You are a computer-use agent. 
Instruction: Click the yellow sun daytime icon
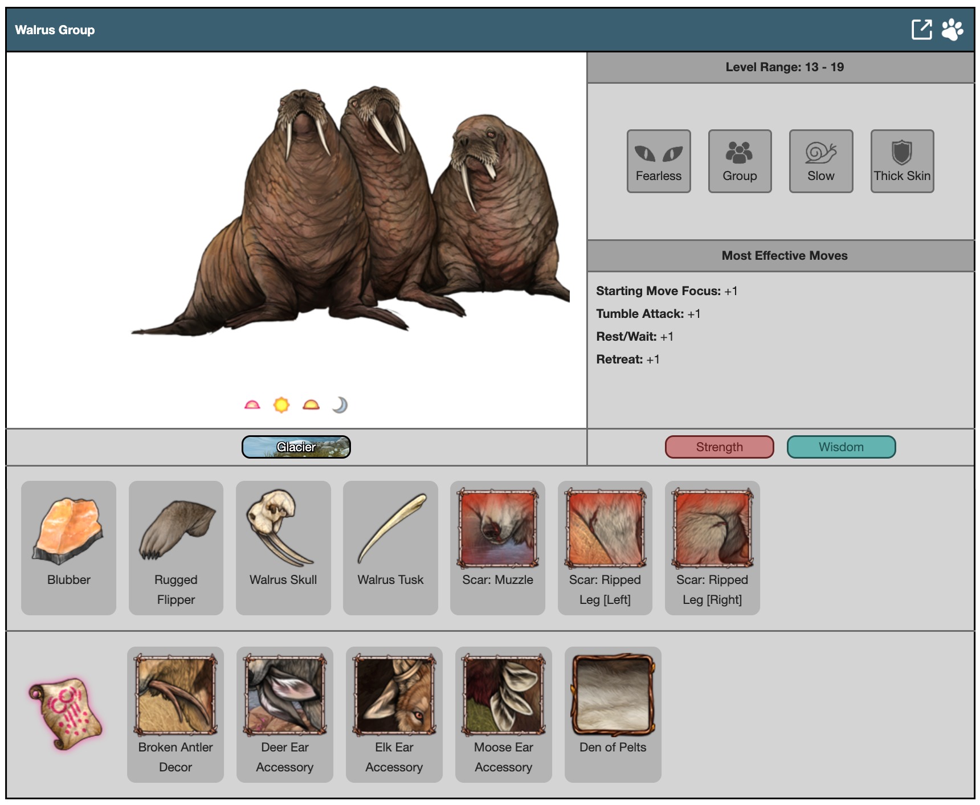(x=281, y=405)
